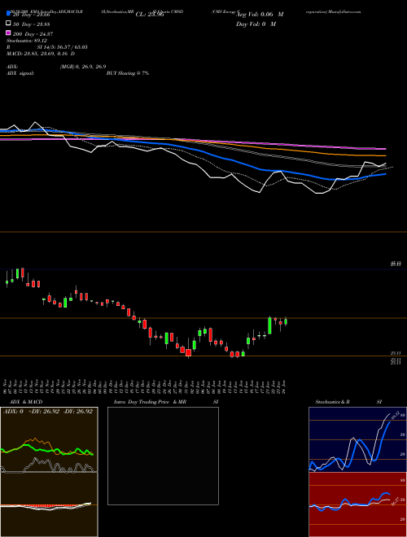
Task: Click the ADX (MGR) values line
Action: tap(56, 67)
